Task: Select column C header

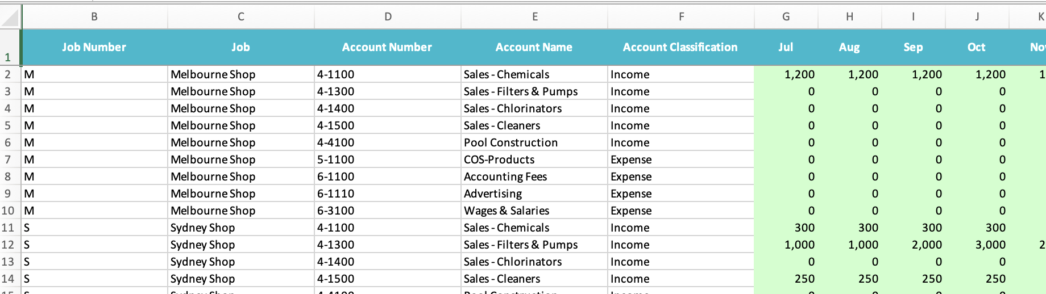Action: (241, 17)
